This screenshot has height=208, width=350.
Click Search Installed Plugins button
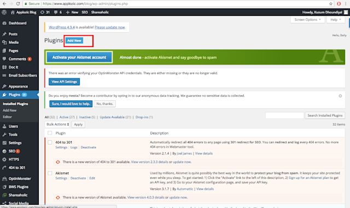click(x=325, y=115)
